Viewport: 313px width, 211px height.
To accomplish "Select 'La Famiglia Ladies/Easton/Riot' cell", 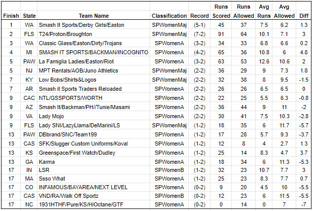I will click(76, 61).
